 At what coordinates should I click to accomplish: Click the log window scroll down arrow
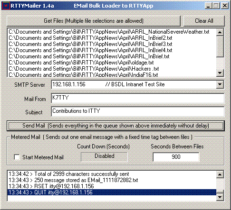(220, 197)
